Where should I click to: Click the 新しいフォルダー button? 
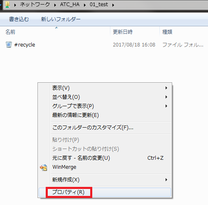[x=61, y=19]
